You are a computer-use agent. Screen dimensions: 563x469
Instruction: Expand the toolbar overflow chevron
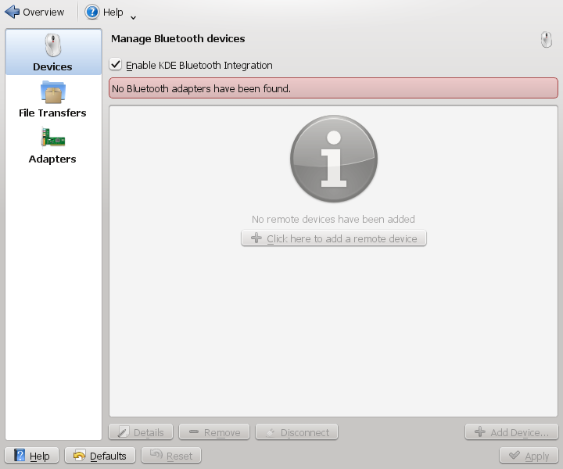click(133, 17)
